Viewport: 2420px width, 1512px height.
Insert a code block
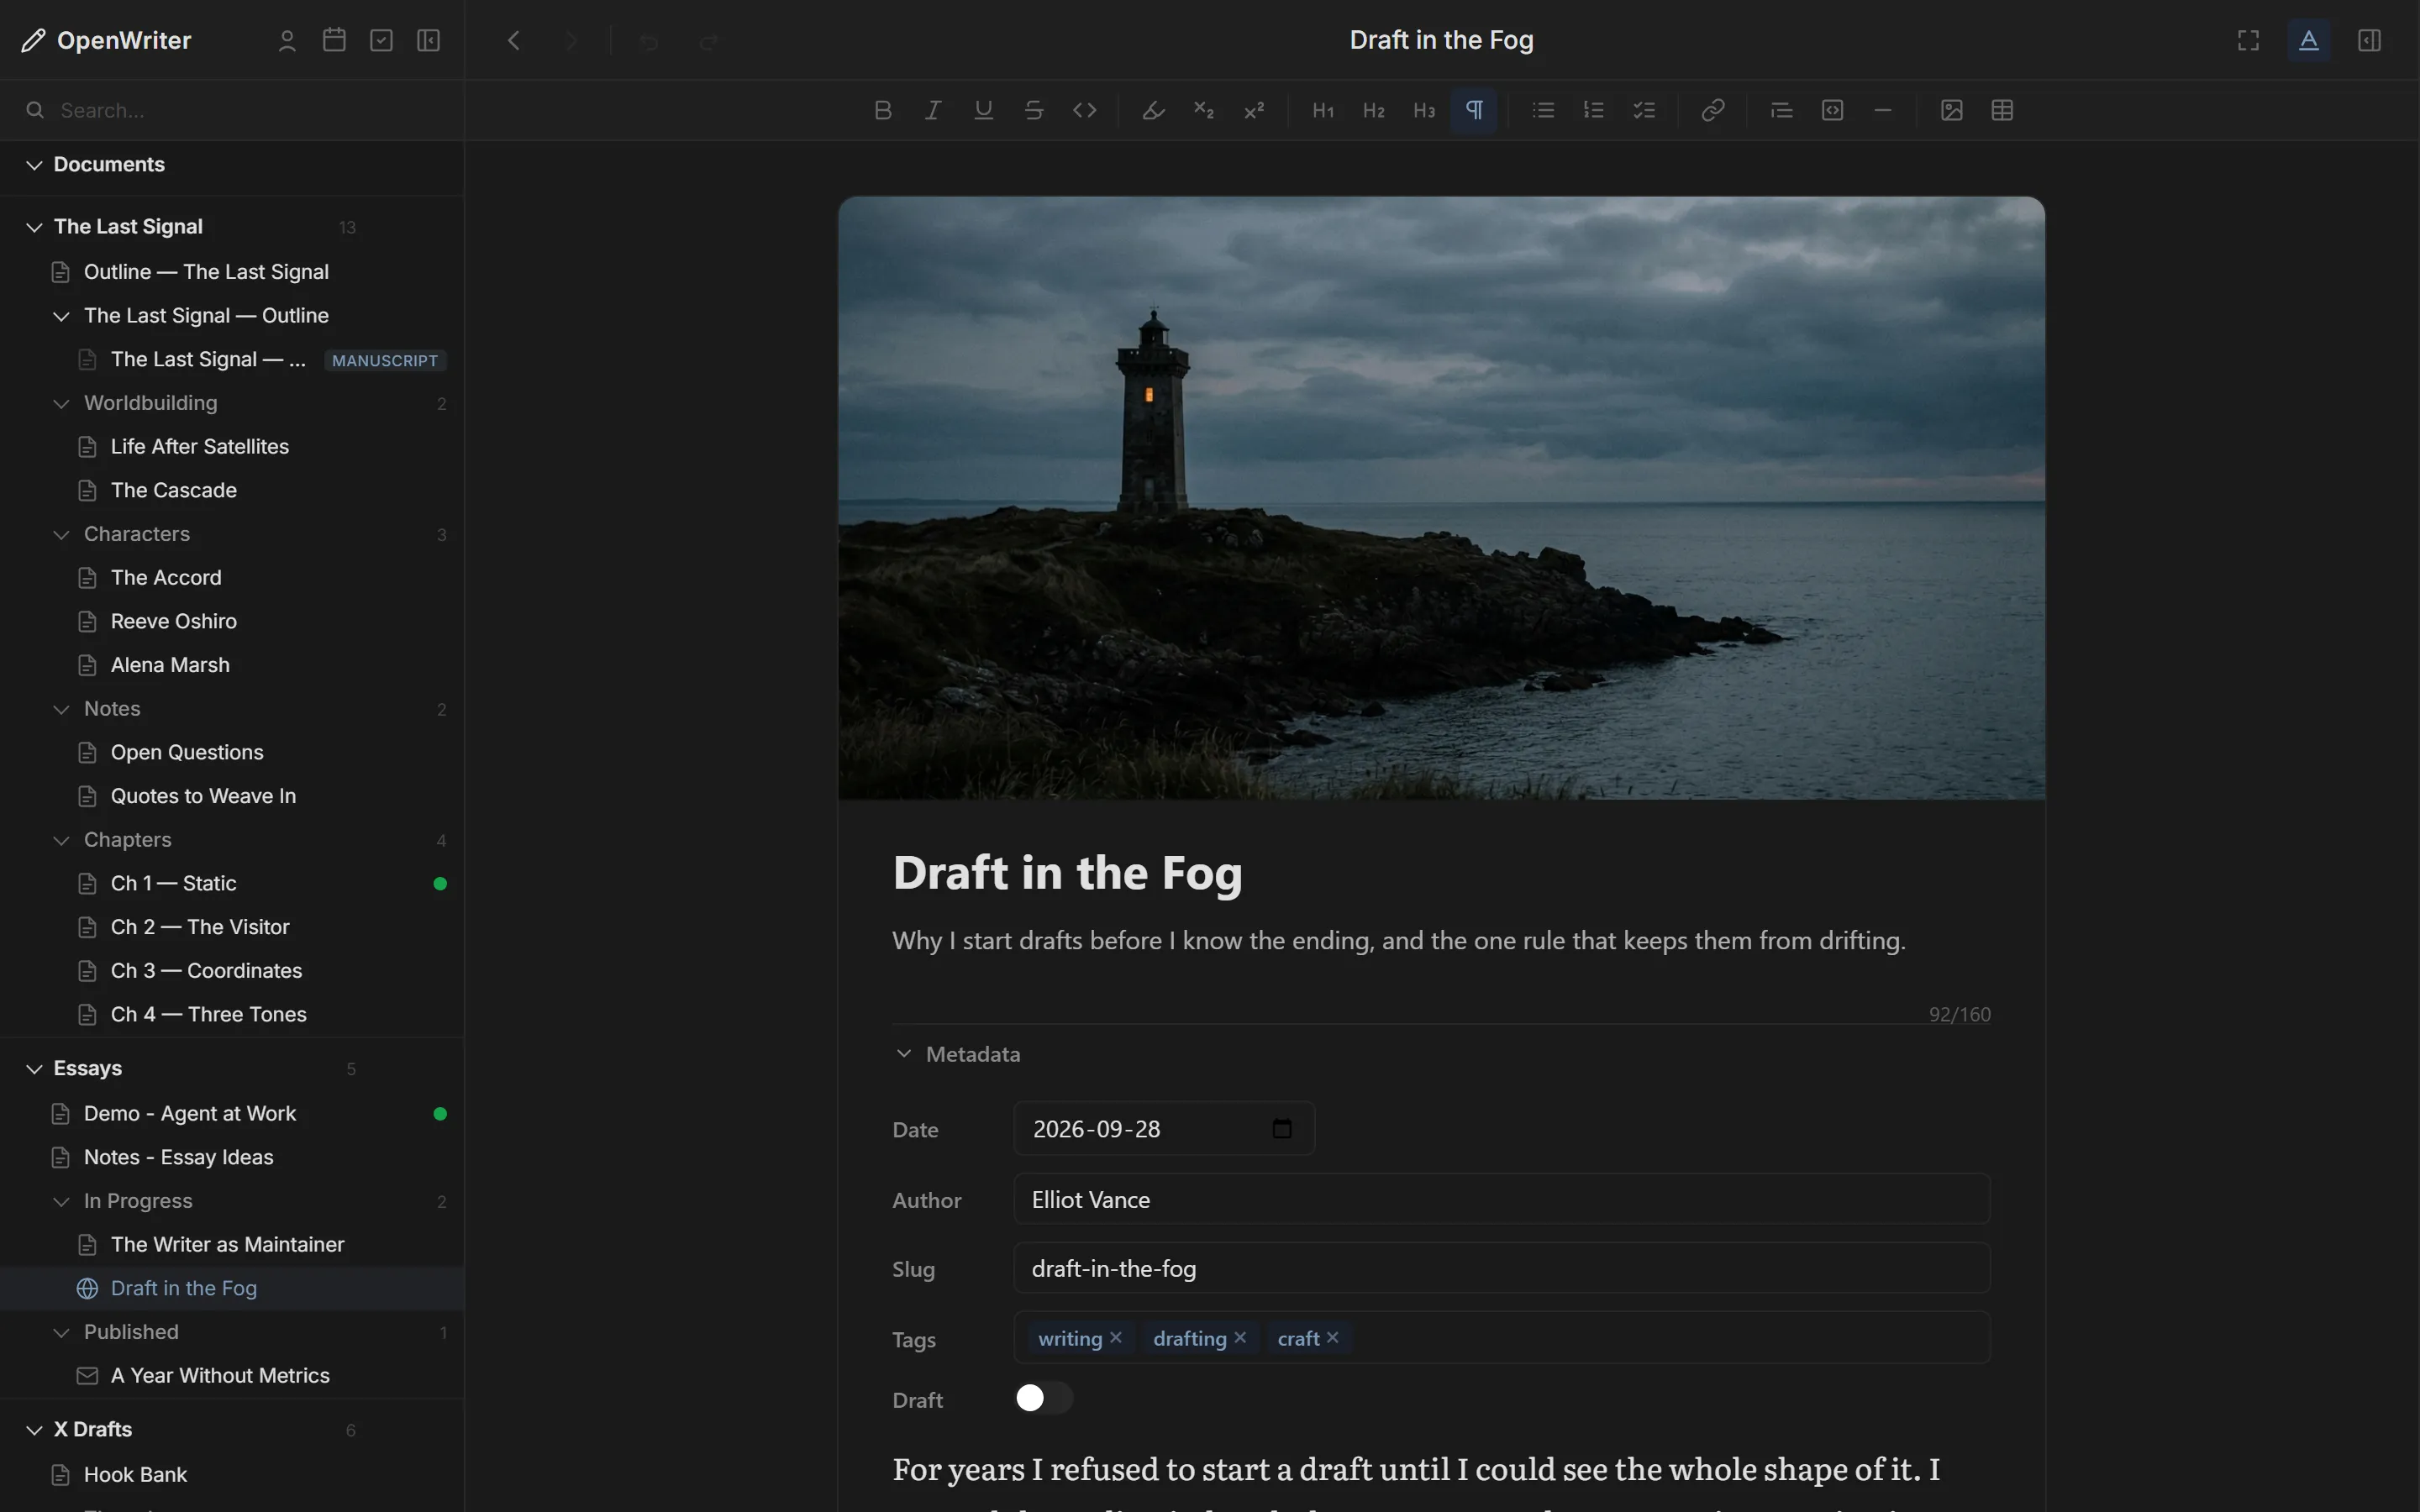pyautogui.click(x=1832, y=110)
